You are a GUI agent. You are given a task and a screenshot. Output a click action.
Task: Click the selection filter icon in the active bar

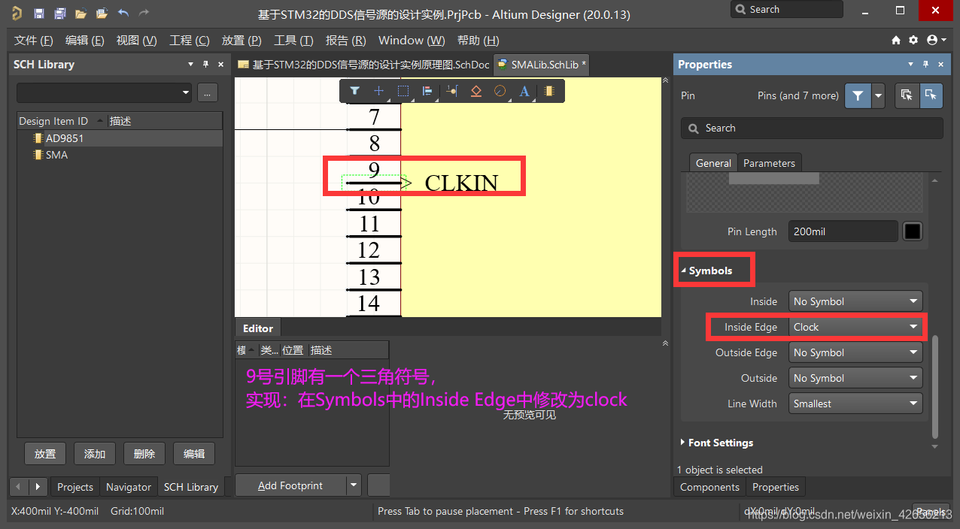pos(354,91)
